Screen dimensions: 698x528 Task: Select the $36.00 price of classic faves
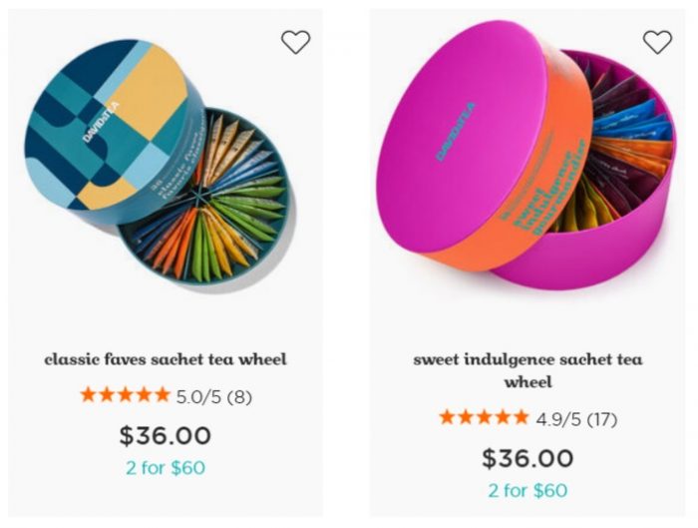point(166,435)
